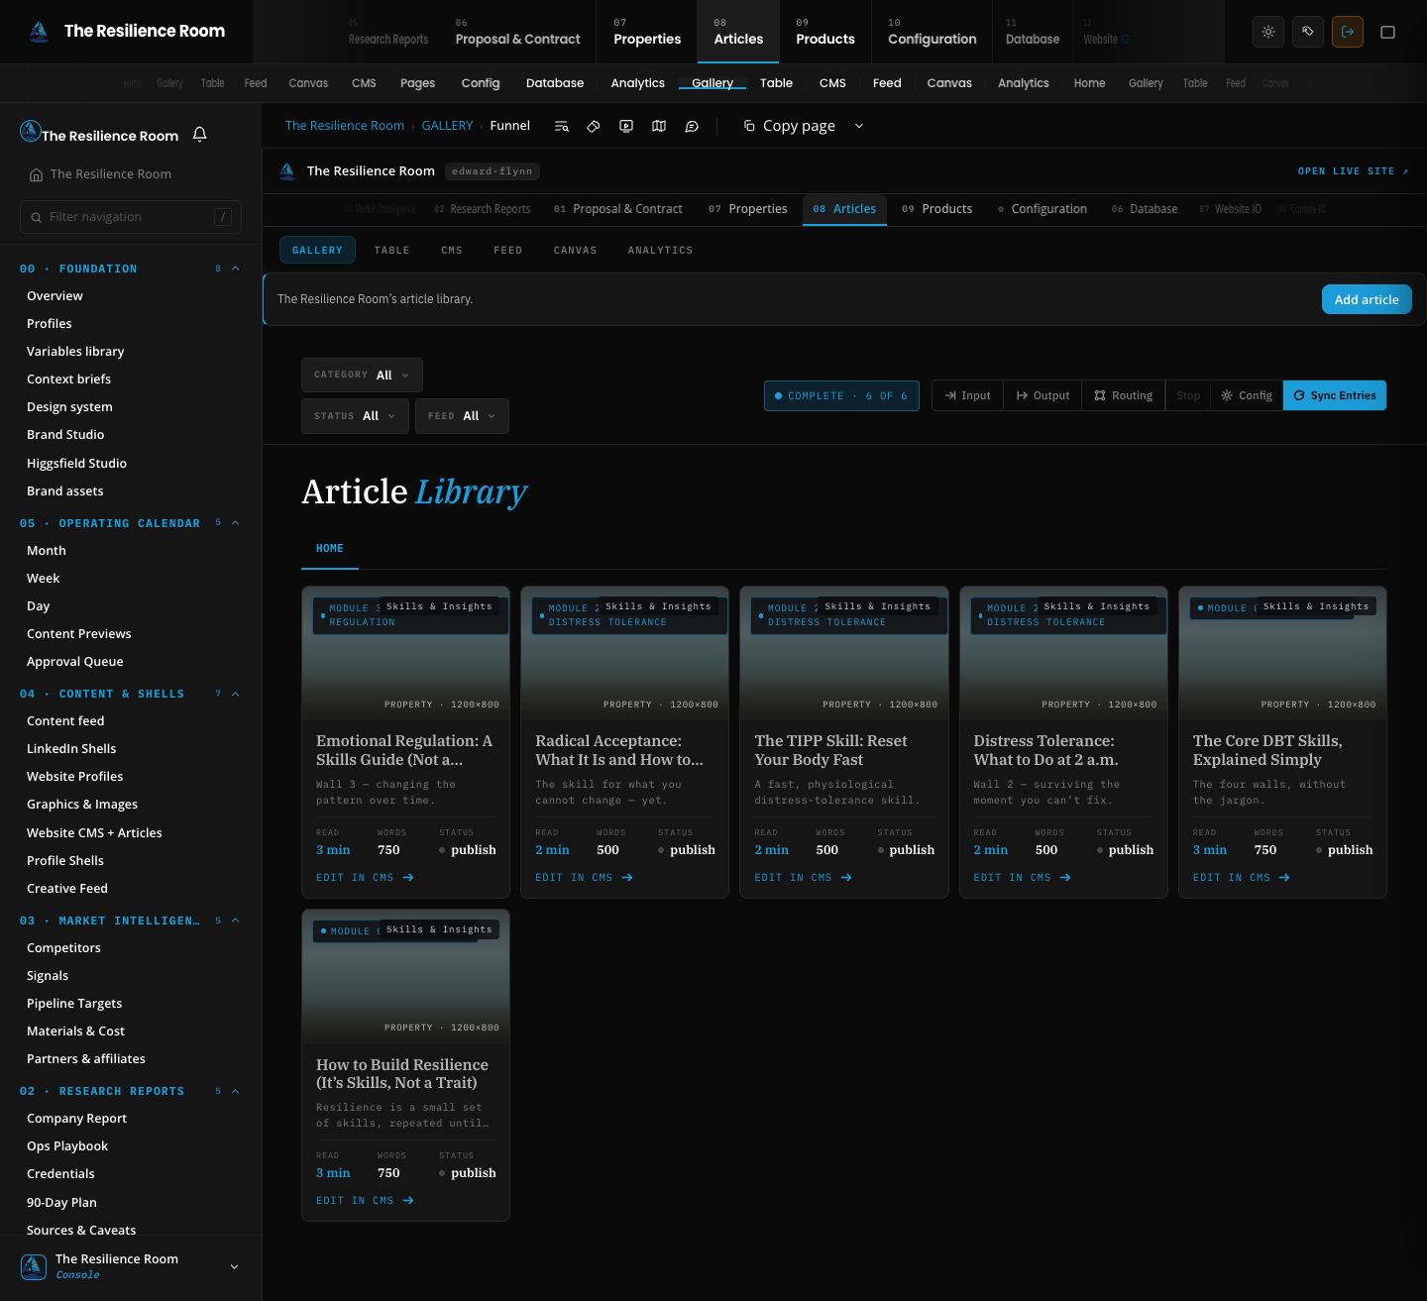Switch to the ANALYTICS view pill beside CANVAS
This screenshot has height=1301, width=1427.
(x=660, y=251)
